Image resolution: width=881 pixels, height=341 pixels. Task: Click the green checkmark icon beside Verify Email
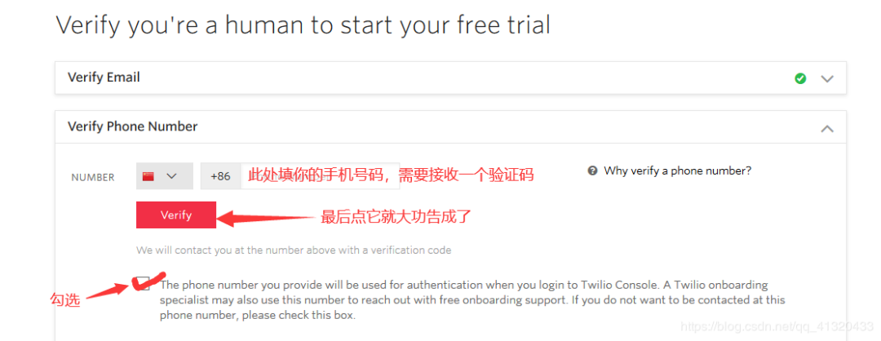[801, 78]
